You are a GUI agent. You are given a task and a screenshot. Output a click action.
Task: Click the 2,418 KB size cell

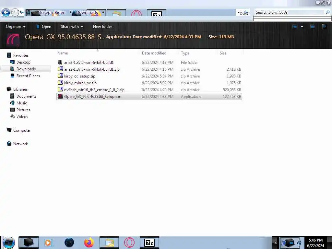click(x=234, y=69)
